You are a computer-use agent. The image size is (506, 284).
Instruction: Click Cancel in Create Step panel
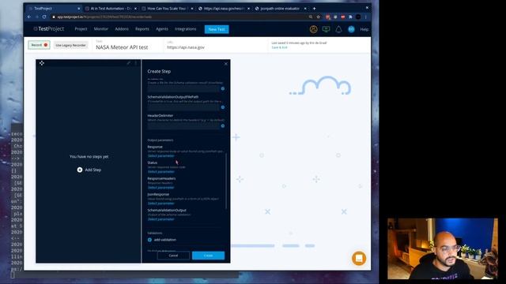tap(173, 256)
